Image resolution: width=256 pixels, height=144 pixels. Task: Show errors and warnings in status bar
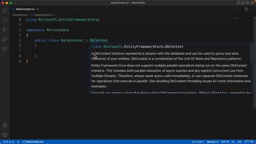8,142
